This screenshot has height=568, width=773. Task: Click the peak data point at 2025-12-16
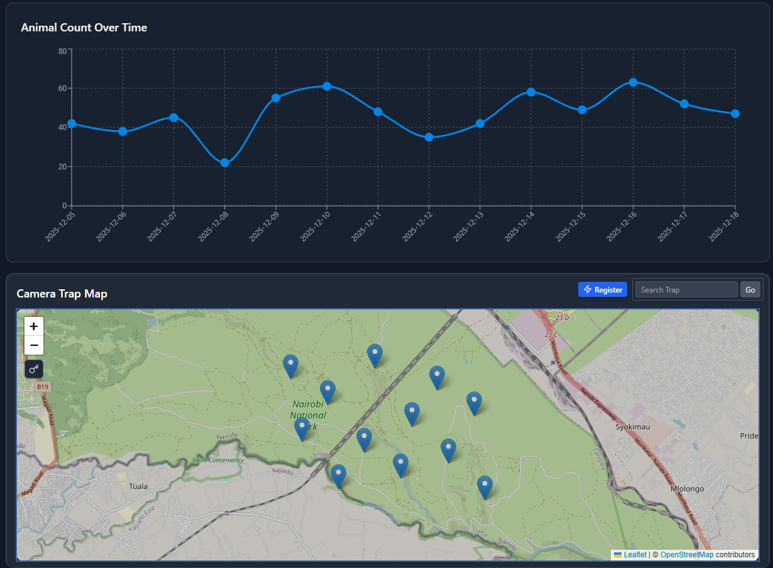pos(632,82)
